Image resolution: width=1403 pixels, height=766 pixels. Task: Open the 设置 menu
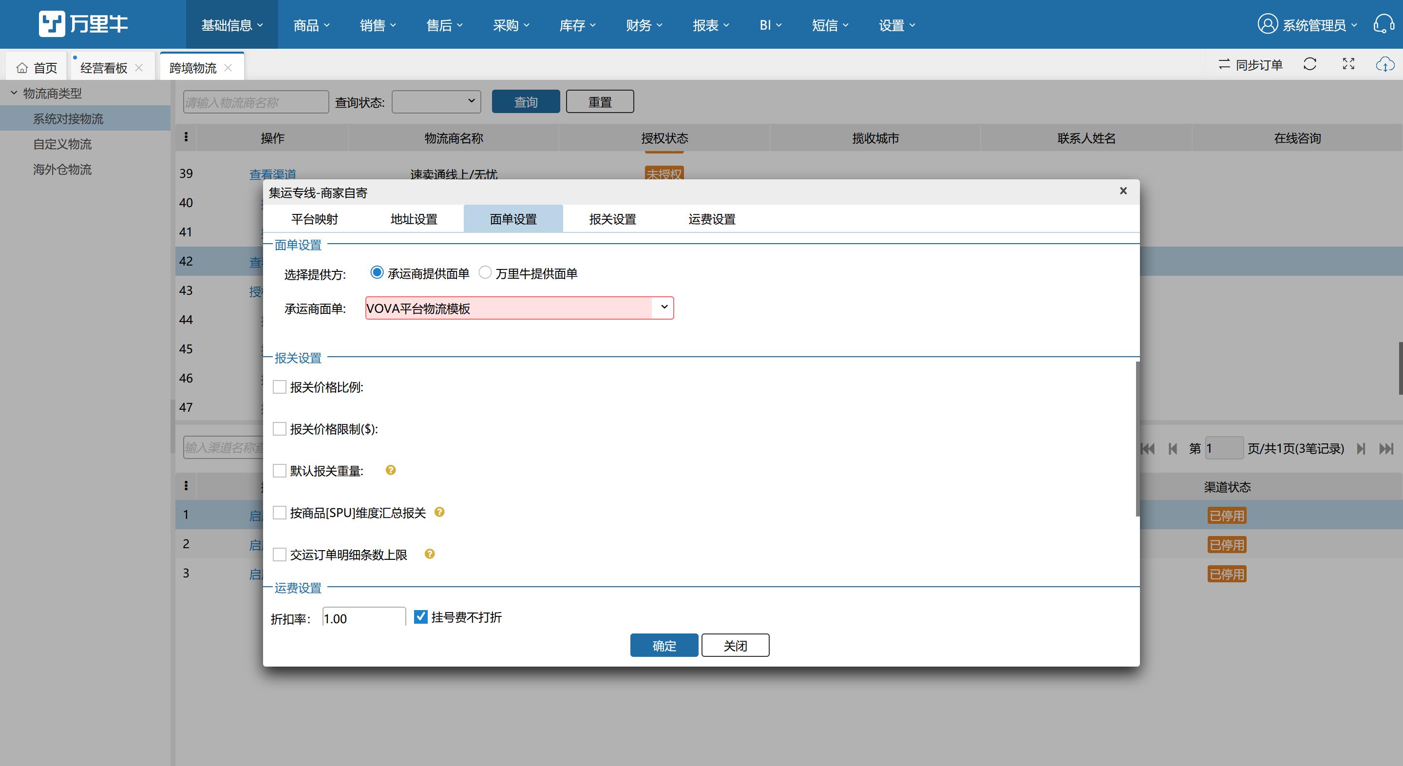896,25
